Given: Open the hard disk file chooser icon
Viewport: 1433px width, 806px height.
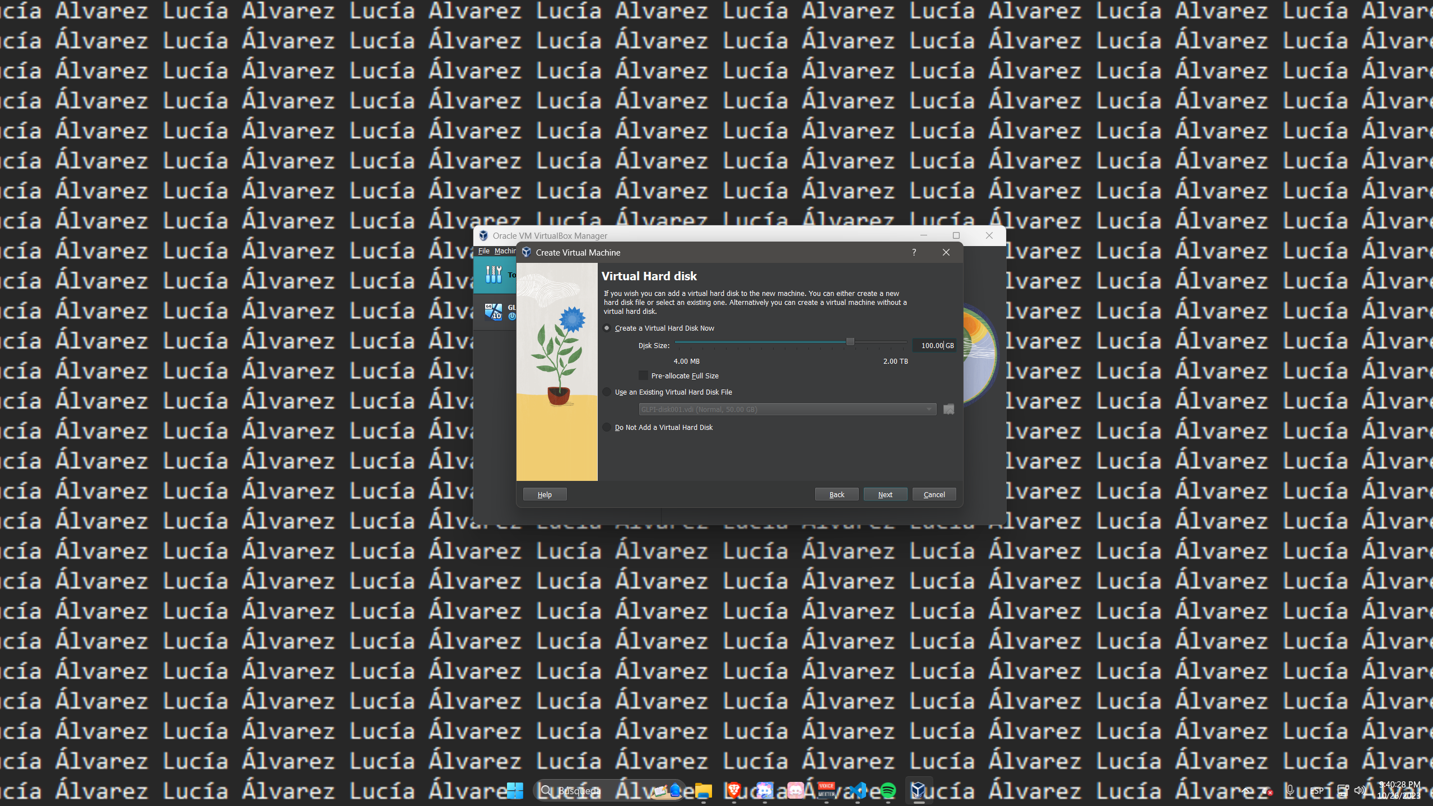Looking at the screenshot, I should (x=948, y=409).
